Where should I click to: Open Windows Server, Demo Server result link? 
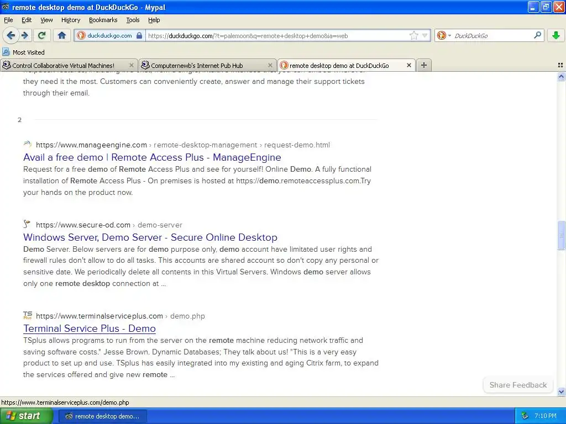(x=150, y=237)
